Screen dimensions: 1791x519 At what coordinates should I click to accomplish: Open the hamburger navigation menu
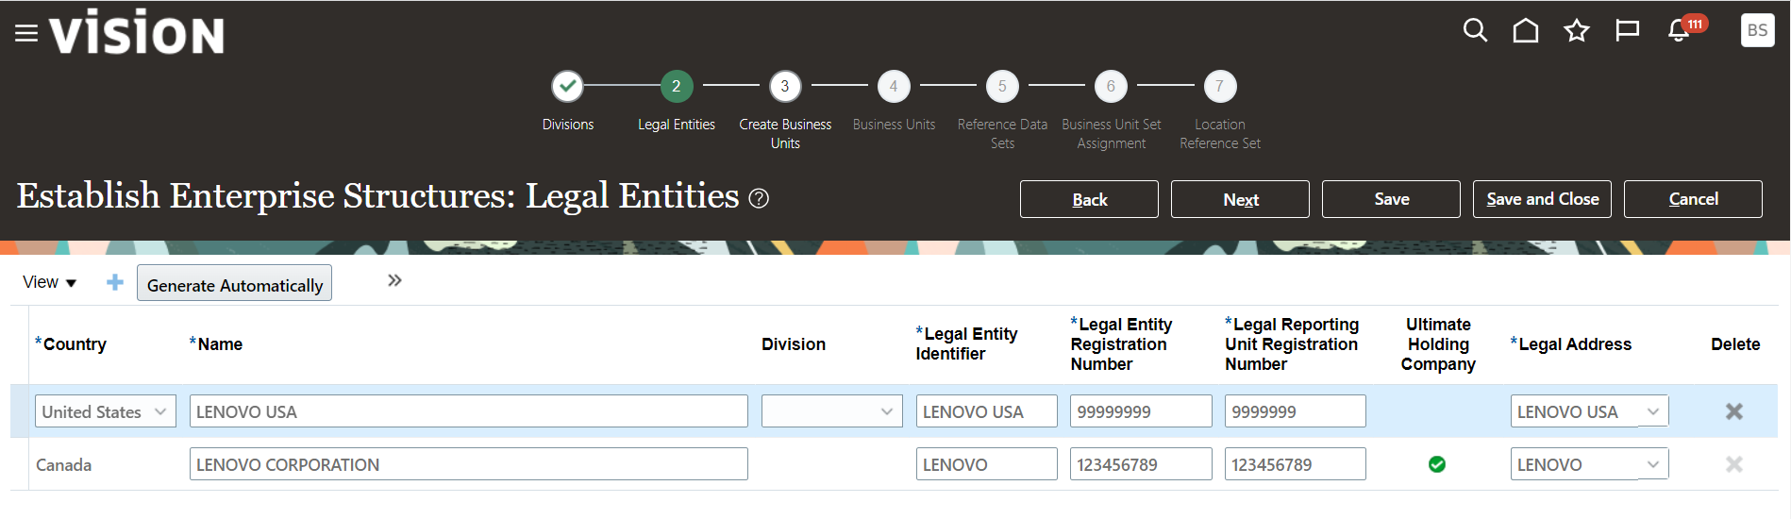point(26,34)
